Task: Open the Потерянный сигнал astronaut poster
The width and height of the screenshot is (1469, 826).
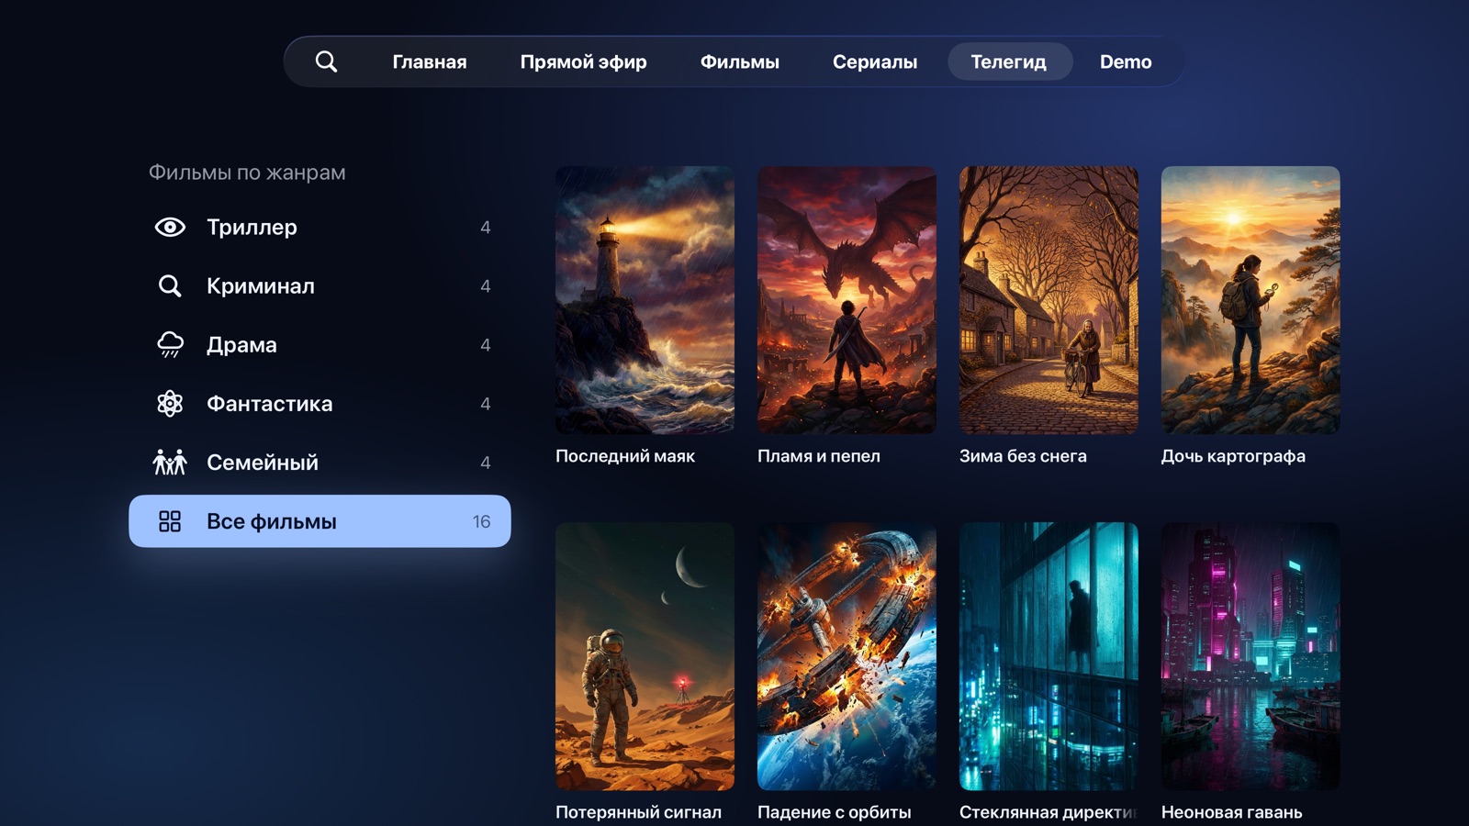Action: click(x=645, y=656)
